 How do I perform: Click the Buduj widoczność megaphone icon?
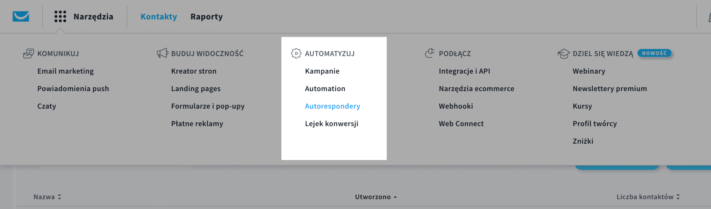(162, 53)
